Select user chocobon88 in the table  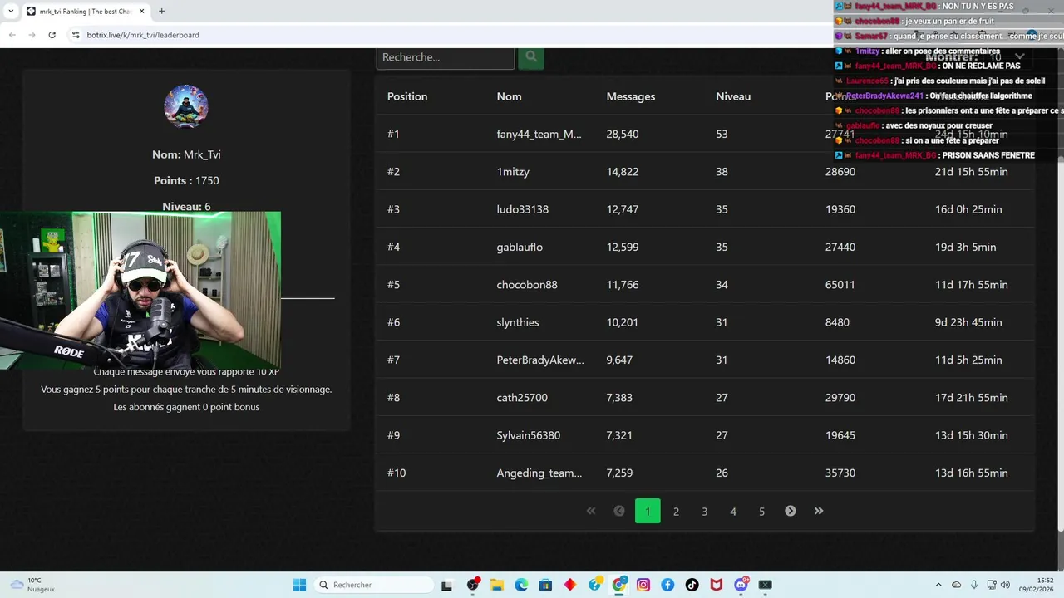(527, 285)
